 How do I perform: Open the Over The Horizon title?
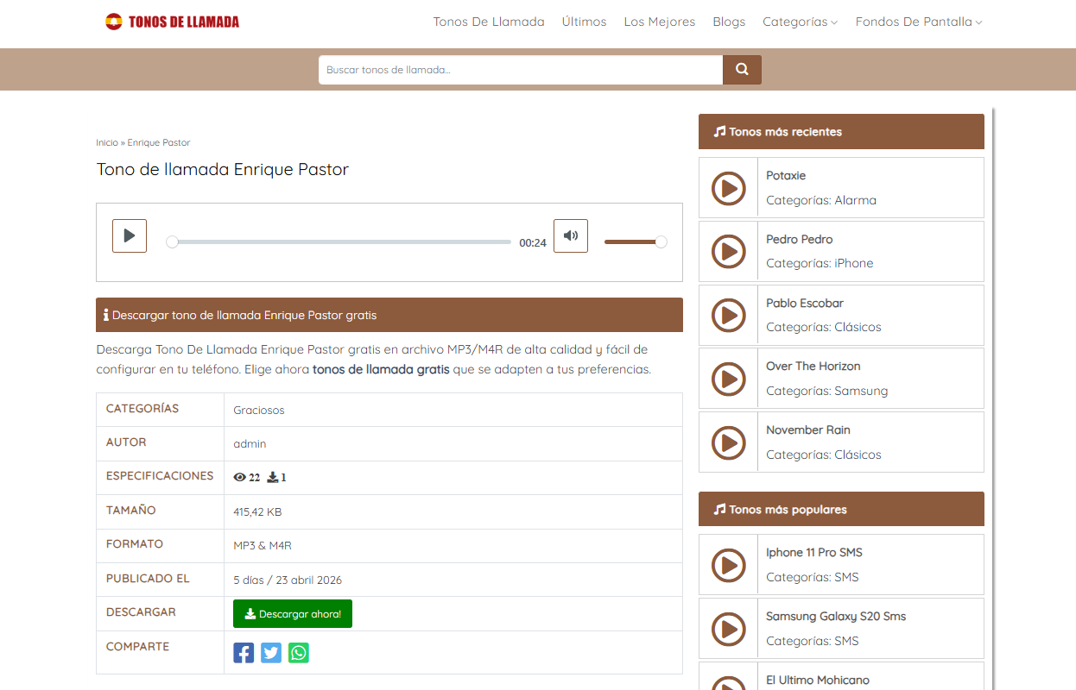pos(813,366)
